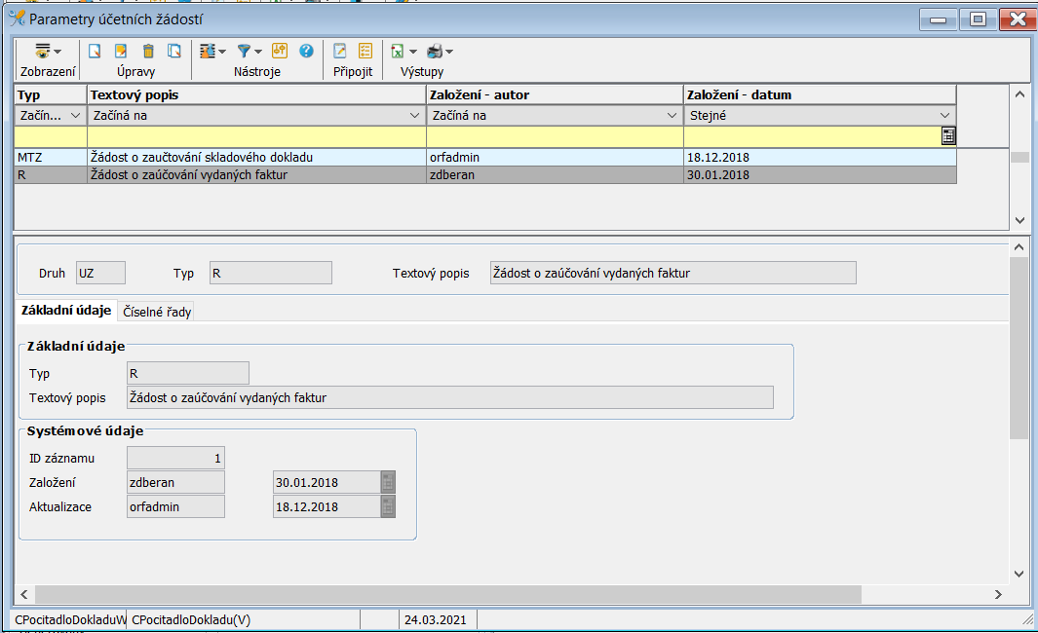Open calendar picker in date filter row
Viewport: 1038px width, 633px height.
pos(948,136)
